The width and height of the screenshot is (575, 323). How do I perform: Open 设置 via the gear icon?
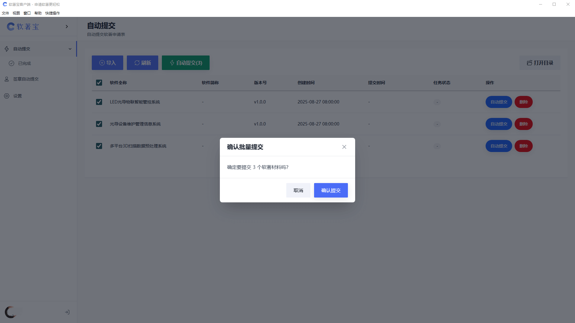pyautogui.click(x=7, y=96)
